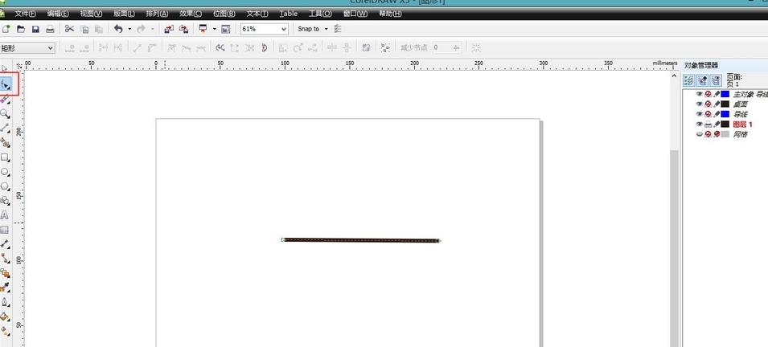
Task: Cut selection with scissors icon
Action: coord(69,29)
